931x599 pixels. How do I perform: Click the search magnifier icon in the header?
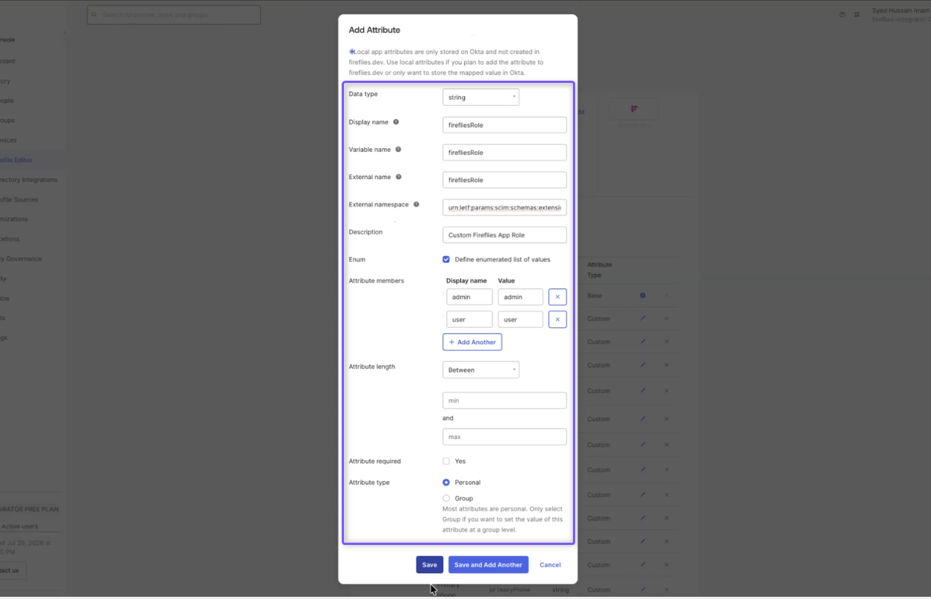94,15
